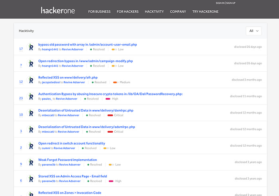Open the Company menu

[178, 12]
